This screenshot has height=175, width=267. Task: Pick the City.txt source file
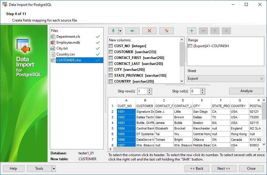[62, 48]
